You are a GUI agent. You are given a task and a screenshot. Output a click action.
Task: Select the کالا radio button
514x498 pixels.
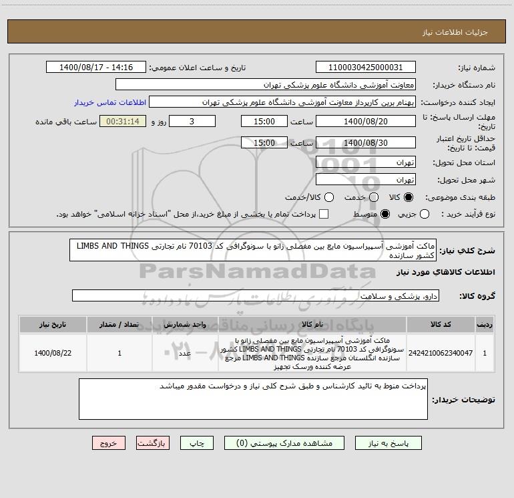[x=409, y=197]
